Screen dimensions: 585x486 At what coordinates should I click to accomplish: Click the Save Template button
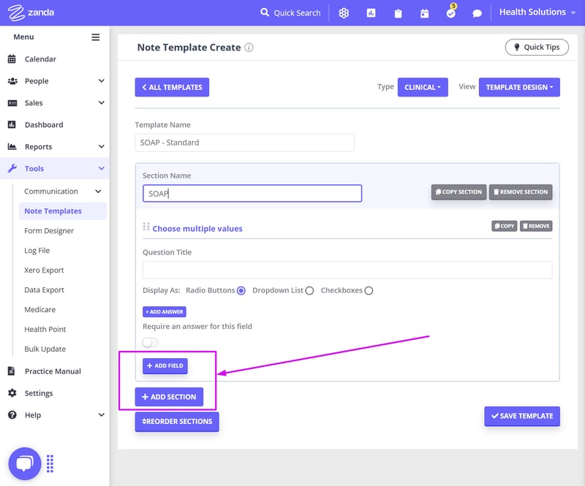click(x=522, y=416)
